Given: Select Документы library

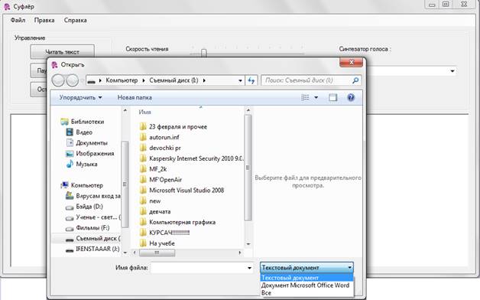Looking at the screenshot, I should 87,143.
